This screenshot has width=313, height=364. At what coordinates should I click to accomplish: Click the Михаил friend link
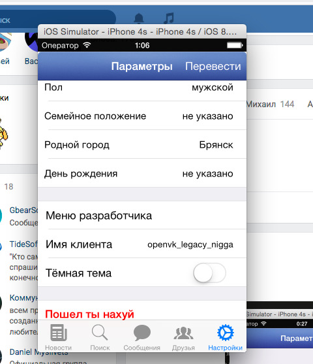click(261, 104)
